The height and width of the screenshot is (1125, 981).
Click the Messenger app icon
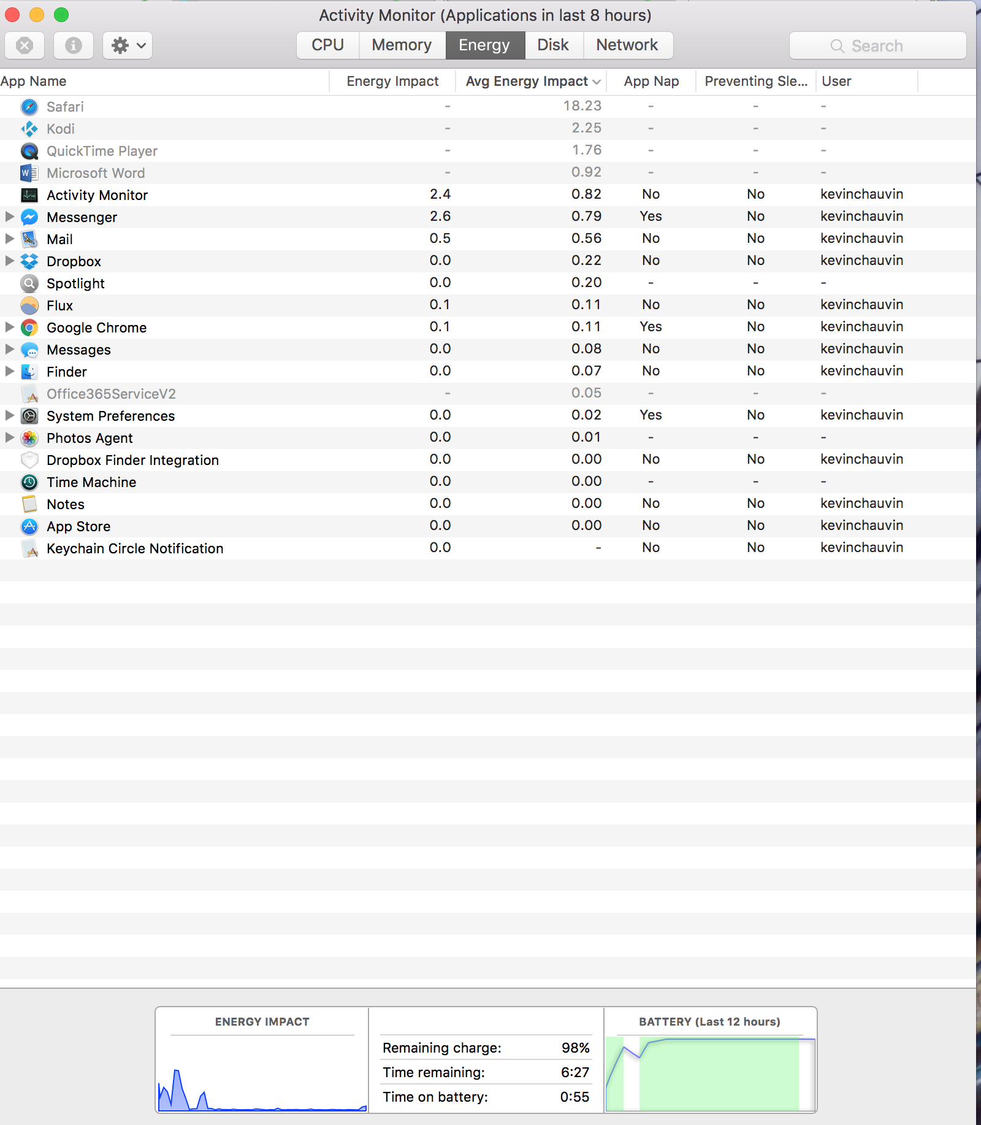[29, 217]
